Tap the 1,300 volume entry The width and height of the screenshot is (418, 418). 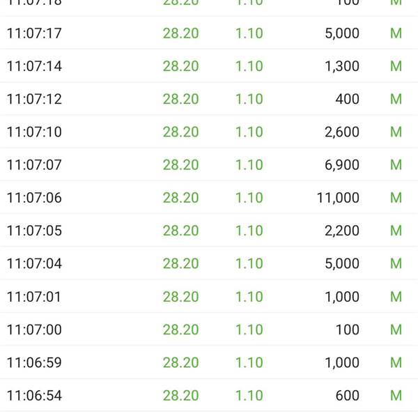pos(341,66)
